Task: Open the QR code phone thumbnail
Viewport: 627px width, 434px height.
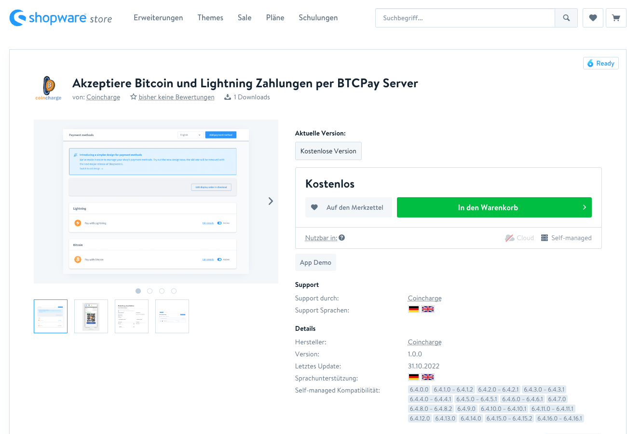Action: (91, 316)
